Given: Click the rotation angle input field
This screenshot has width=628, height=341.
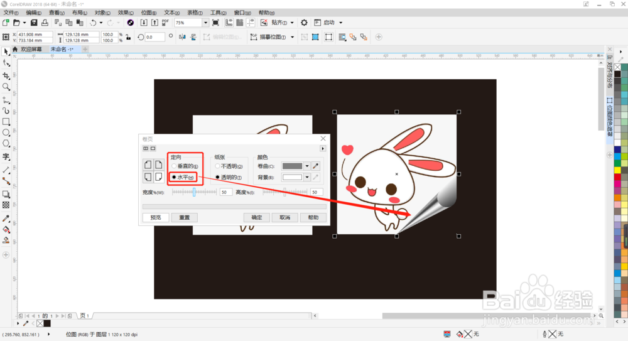Looking at the screenshot, I should (154, 37).
